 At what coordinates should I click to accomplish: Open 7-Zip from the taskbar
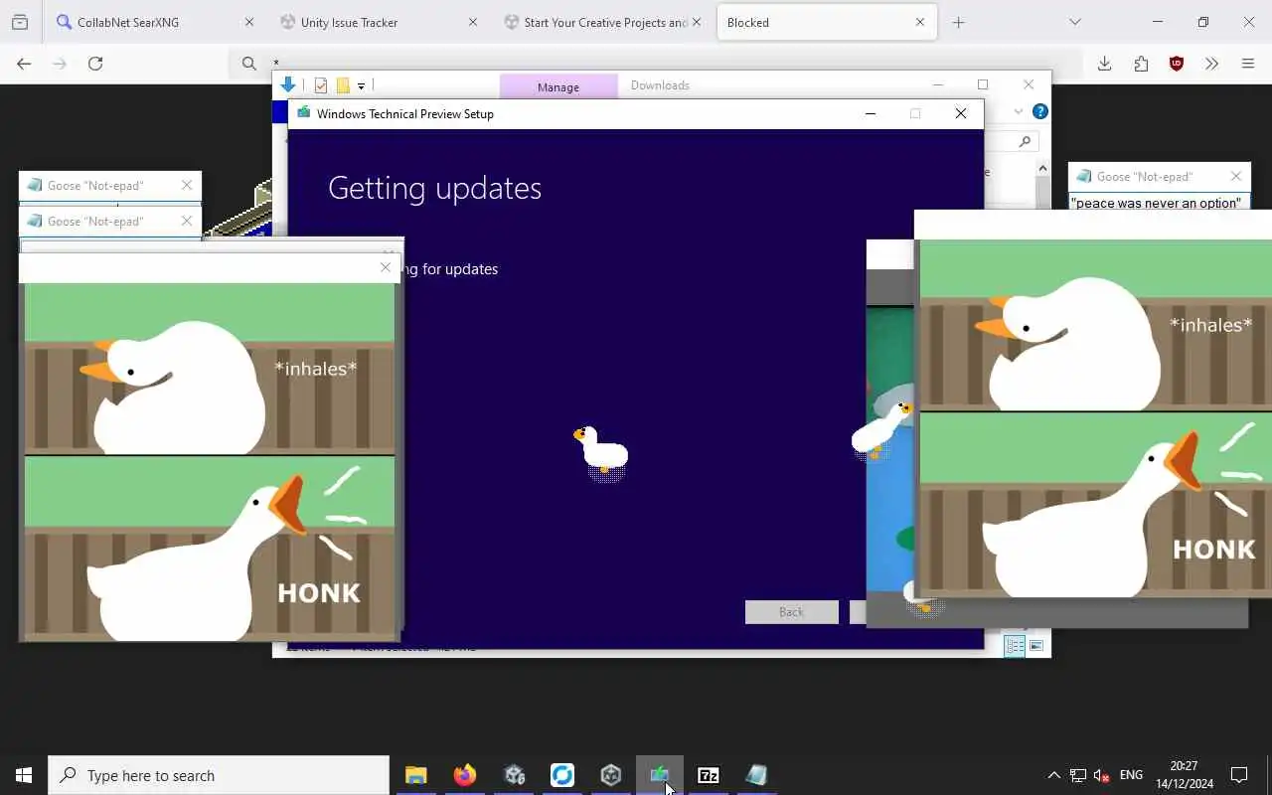coord(709,775)
